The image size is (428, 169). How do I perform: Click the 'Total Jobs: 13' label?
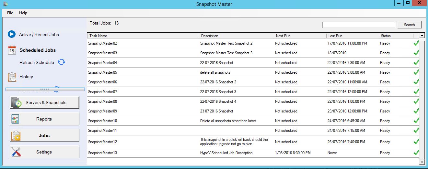coord(104,23)
